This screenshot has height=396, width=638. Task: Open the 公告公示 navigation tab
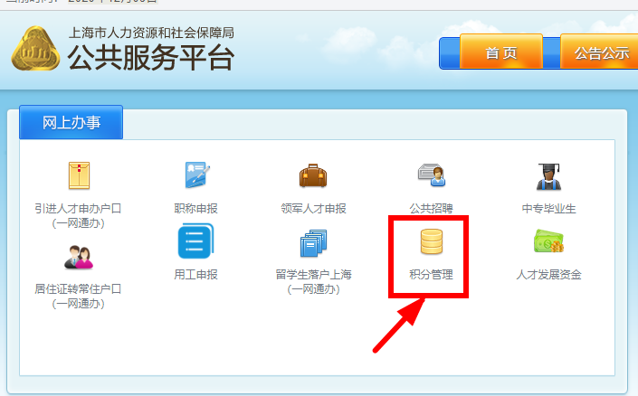[x=601, y=52]
